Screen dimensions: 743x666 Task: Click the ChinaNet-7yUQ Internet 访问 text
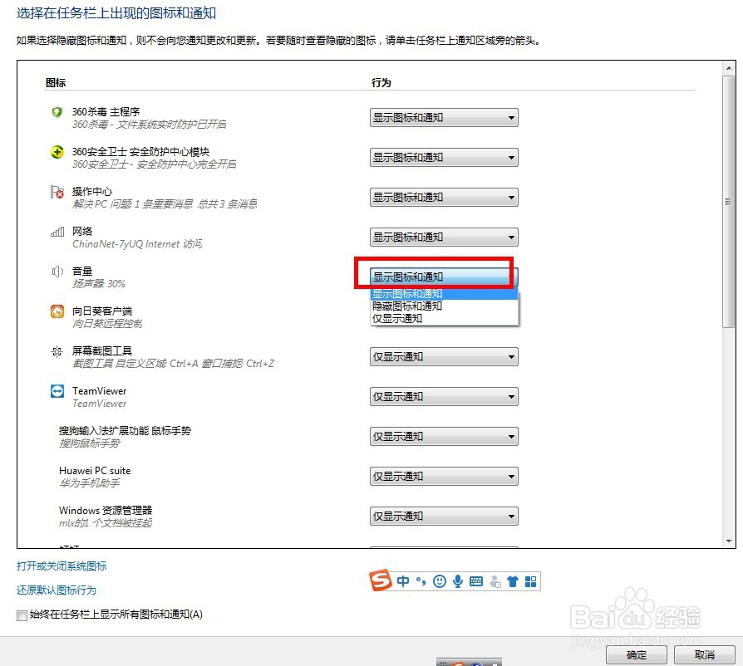[137, 244]
